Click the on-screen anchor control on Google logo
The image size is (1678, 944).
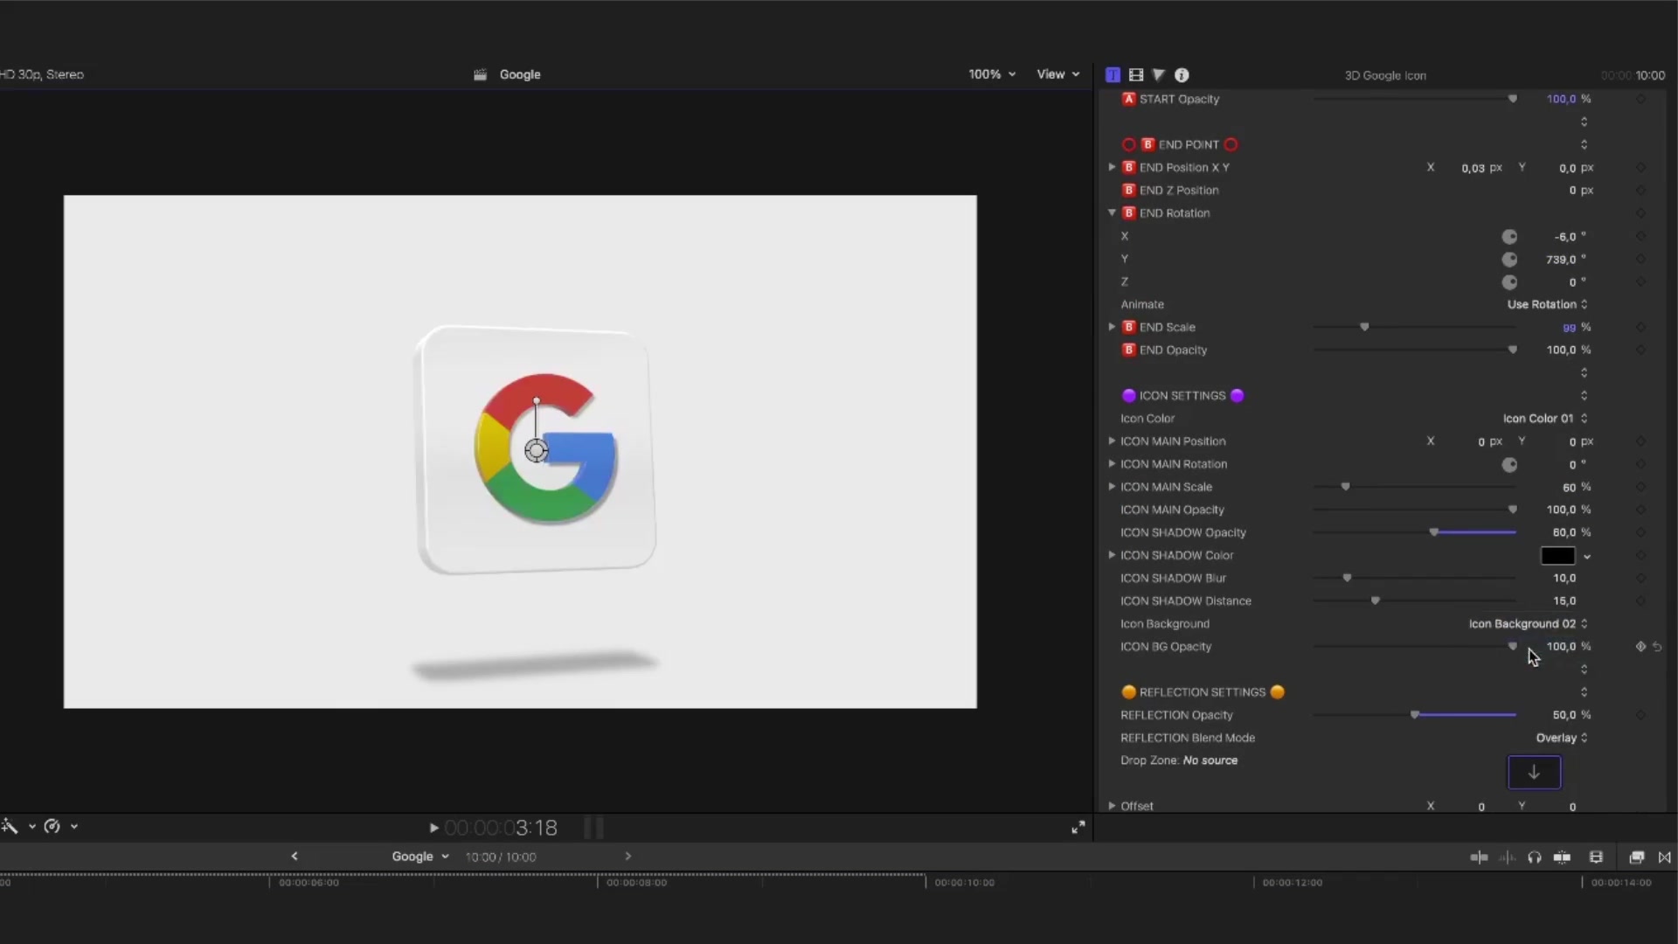536,451
